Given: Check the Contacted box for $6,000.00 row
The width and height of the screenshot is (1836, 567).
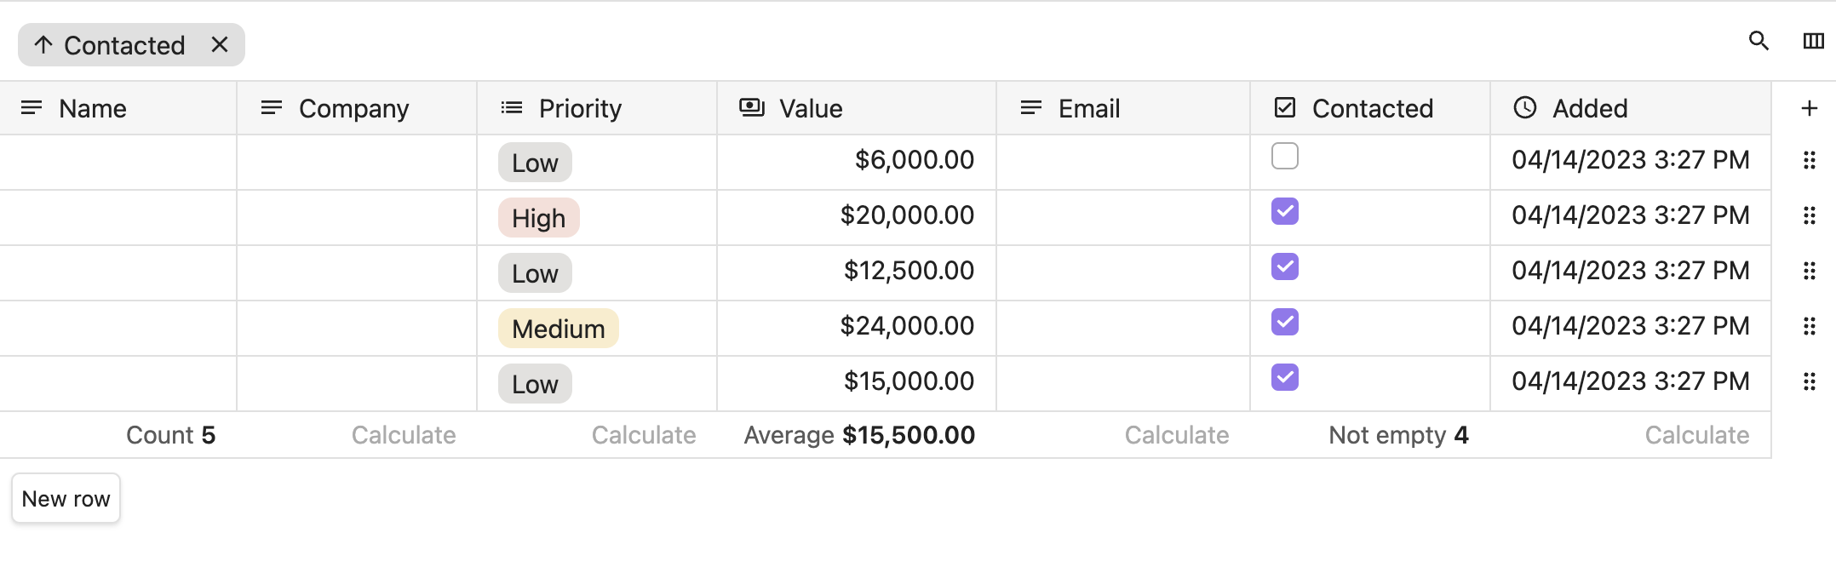Looking at the screenshot, I should [1284, 157].
